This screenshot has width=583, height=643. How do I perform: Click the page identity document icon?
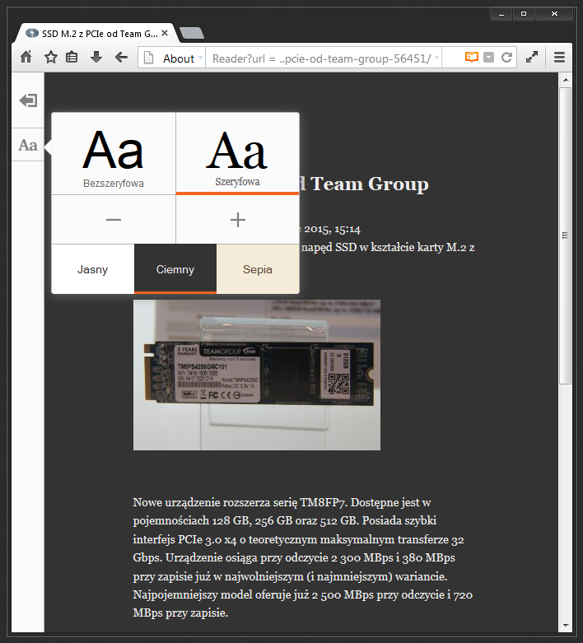tap(148, 58)
